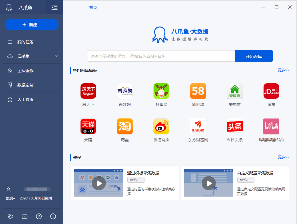Click the 八爪鱼·大数据 banner logo
The height and width of the screenshot is (224, 297).
(180, 35)
